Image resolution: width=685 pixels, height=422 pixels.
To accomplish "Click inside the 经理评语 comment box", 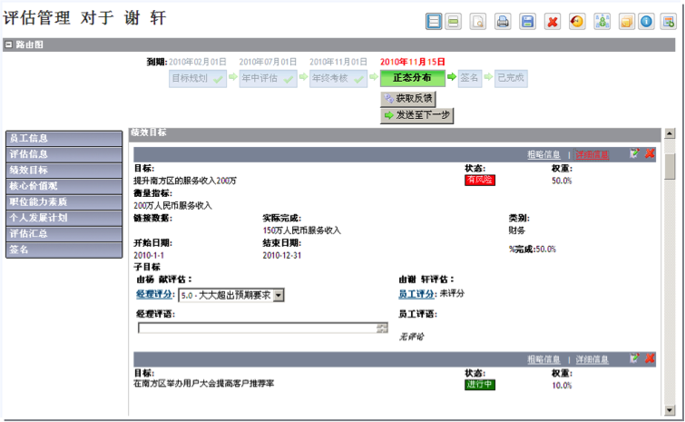I will (258, 328).
